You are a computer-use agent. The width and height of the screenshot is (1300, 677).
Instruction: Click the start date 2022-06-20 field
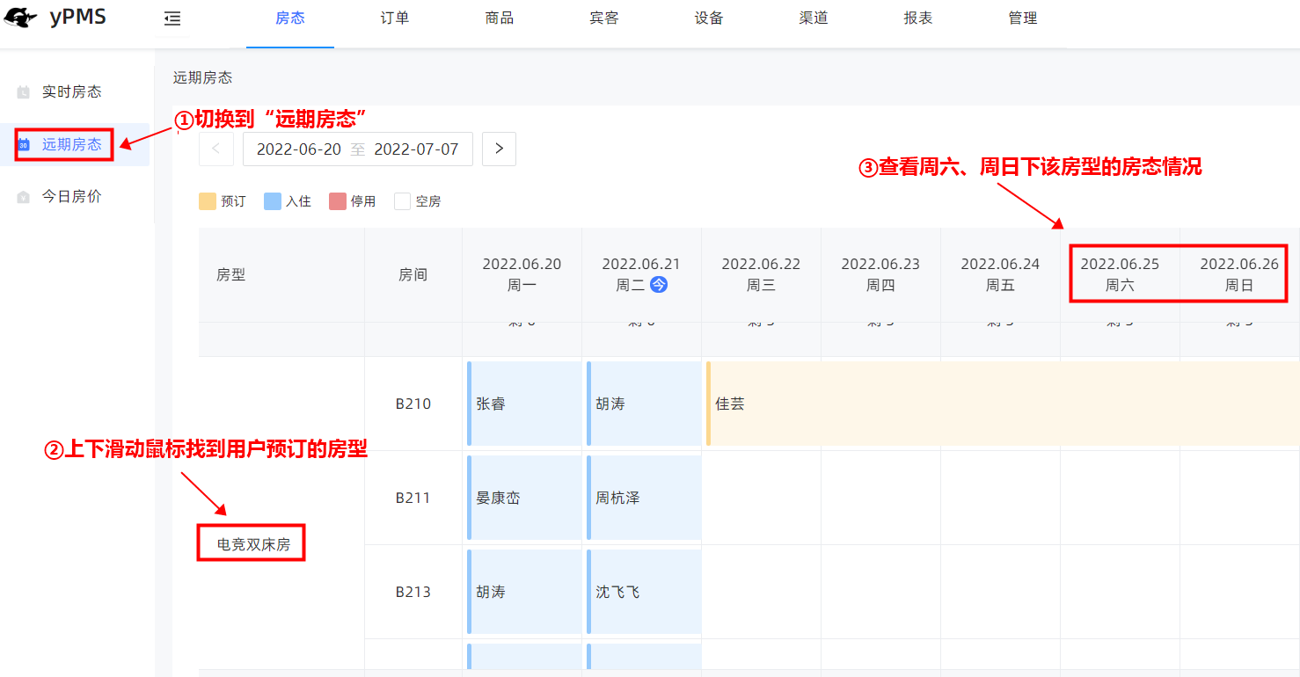click(299, 149)
